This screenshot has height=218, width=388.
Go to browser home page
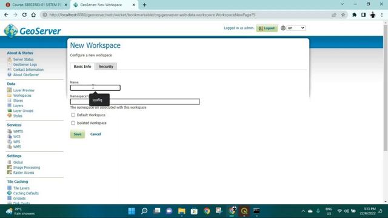click(33, 15)
